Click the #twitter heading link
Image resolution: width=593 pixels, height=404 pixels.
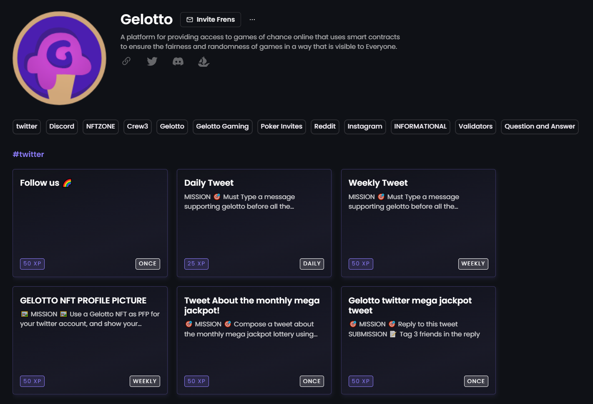point(28,154)
